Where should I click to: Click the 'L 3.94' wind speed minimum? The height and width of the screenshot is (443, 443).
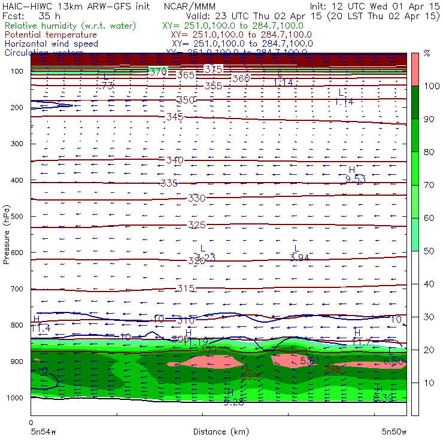click(299, 253)
